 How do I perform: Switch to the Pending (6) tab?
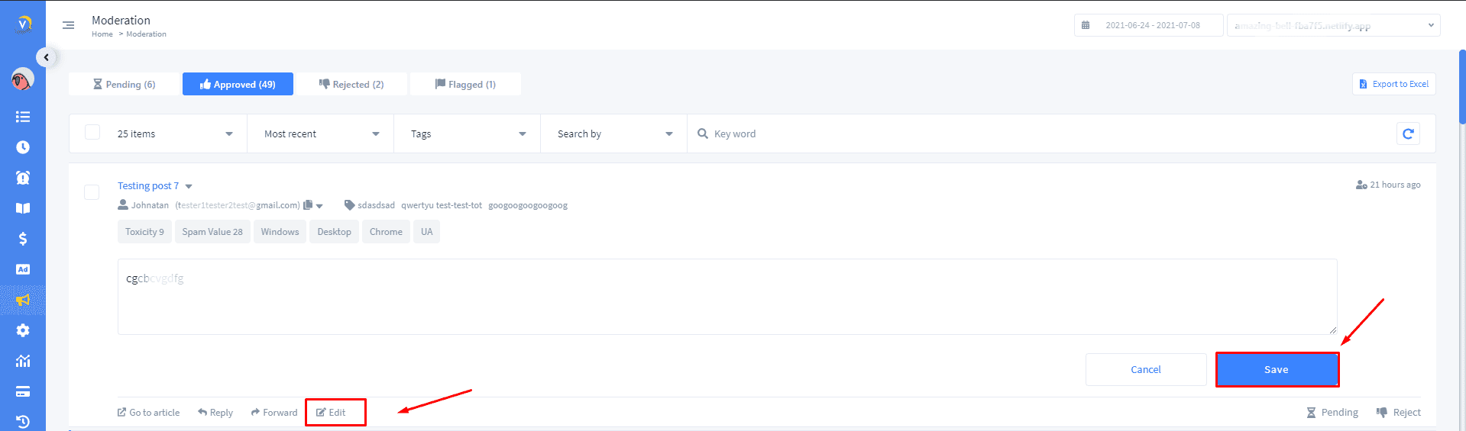tap(124, 85)
